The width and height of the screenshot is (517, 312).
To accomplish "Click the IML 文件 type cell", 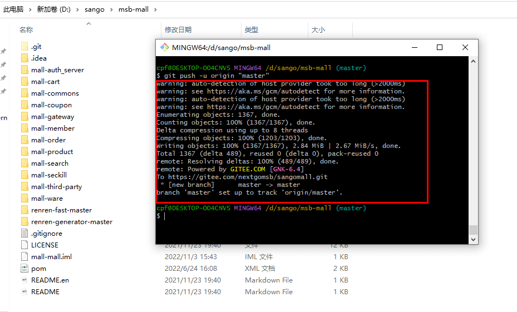I will click(x=259, y=256).
